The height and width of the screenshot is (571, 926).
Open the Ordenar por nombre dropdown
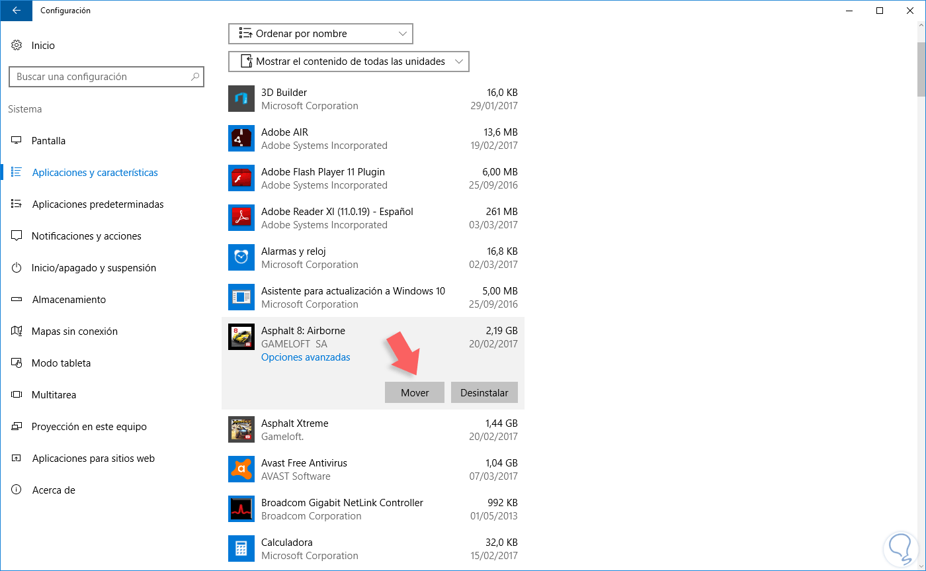[x=321, y=34]
